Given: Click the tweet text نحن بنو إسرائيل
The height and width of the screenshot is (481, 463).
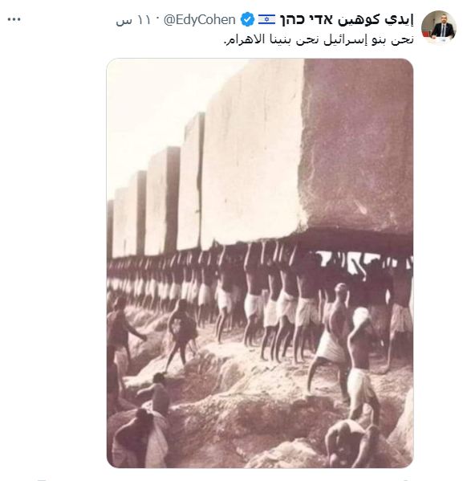Looking at the screenshot, I should tap(369, 40).
